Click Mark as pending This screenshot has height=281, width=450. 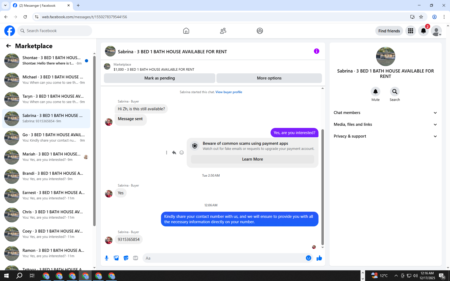coord(160,78)
